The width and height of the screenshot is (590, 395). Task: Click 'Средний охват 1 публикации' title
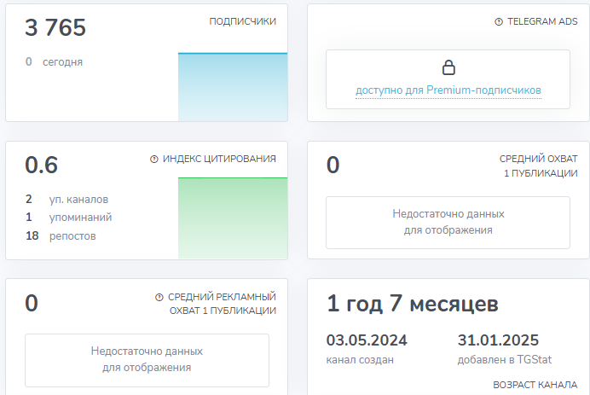[538, 166]
